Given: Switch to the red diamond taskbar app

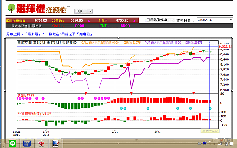Looking at the screenshot, I should click(41, 144).
